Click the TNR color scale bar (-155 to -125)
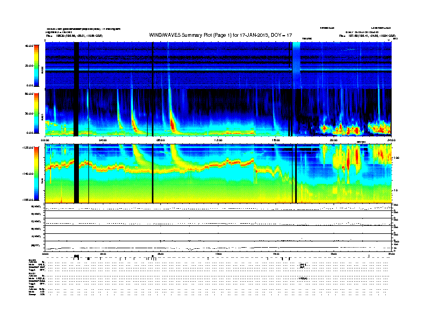Image resolution: width=422 pixels, height=326 pixels. (x=36, y=174)
